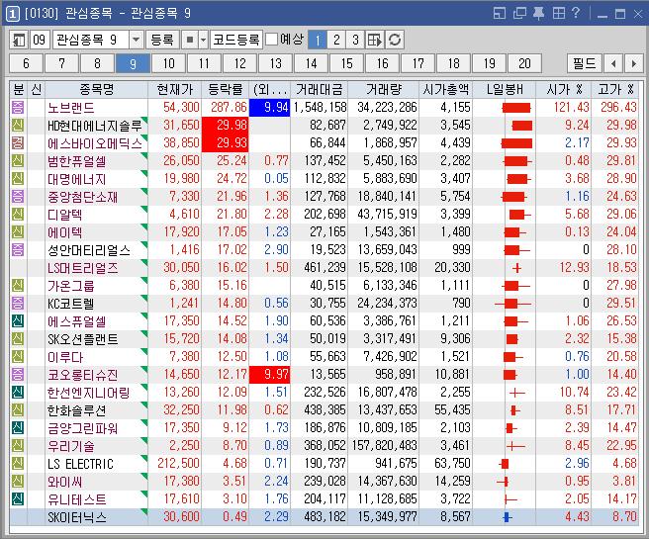Sort by 고가 % column header
The image size is (649, 539).
point(615,89)
